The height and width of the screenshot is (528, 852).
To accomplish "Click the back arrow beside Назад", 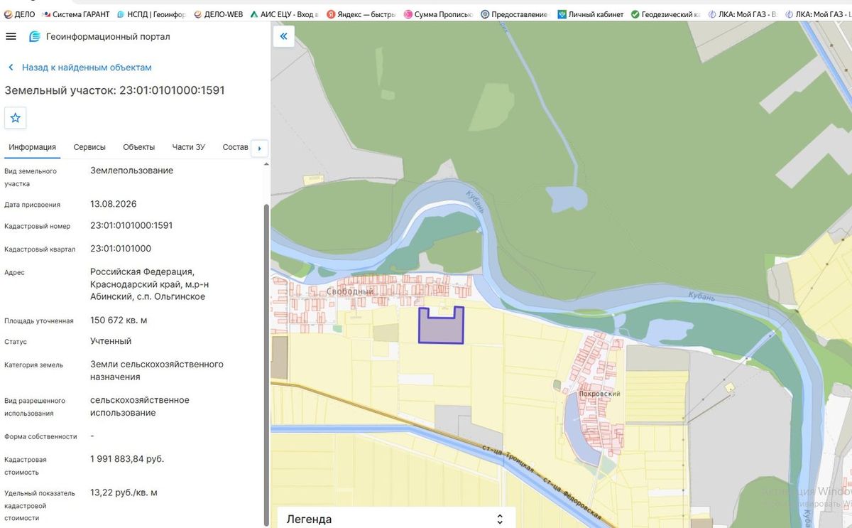I will click(x=11, y=68).
